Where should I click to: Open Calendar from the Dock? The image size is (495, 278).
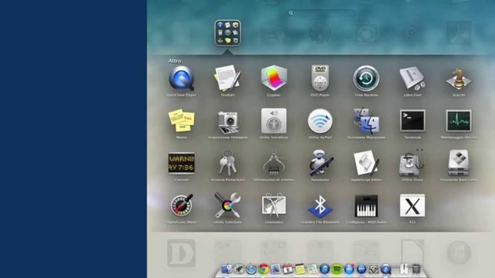pos(288,269)
